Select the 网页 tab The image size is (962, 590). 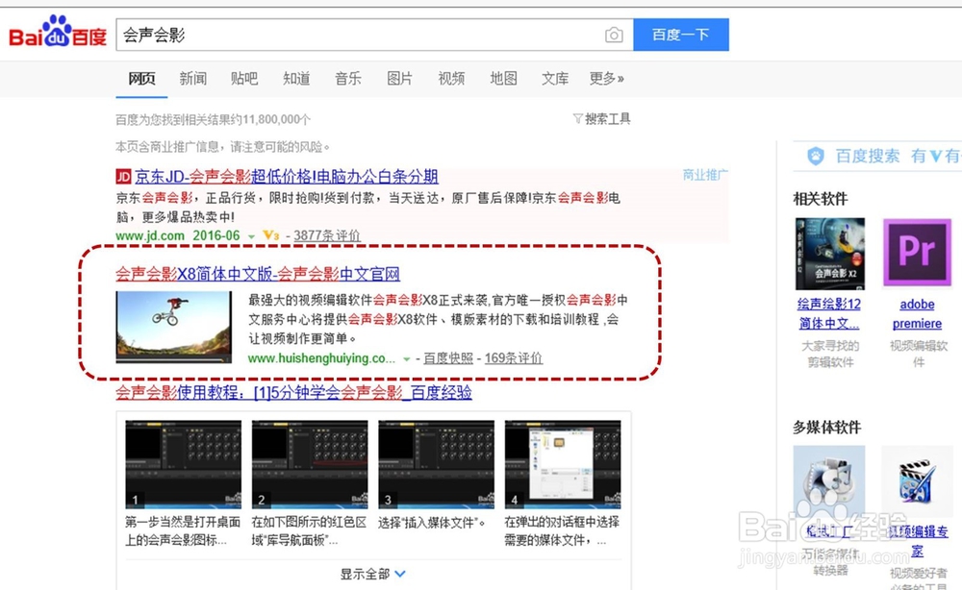click(141, 79)
